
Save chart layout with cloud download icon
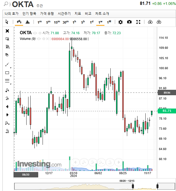point(150,22)
